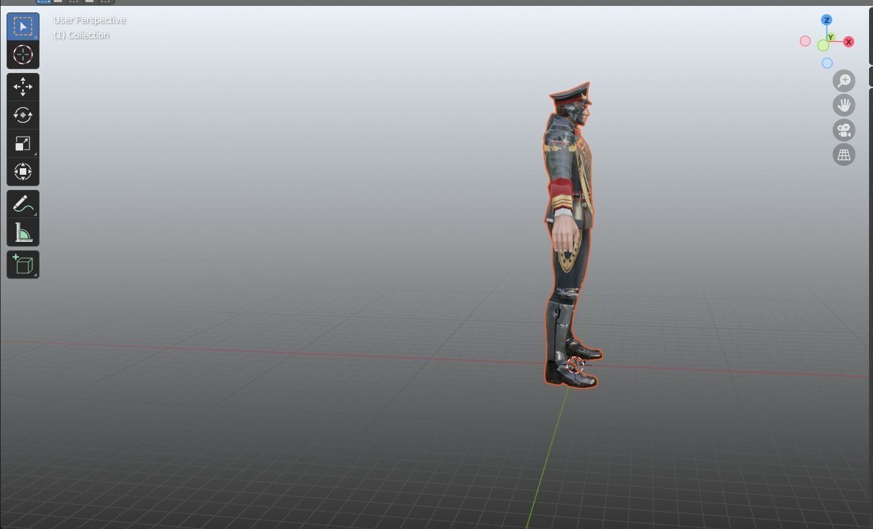Switch perspective/orthographic with grid icon
The width and height of the screenshot is (873, 529).
844,155
